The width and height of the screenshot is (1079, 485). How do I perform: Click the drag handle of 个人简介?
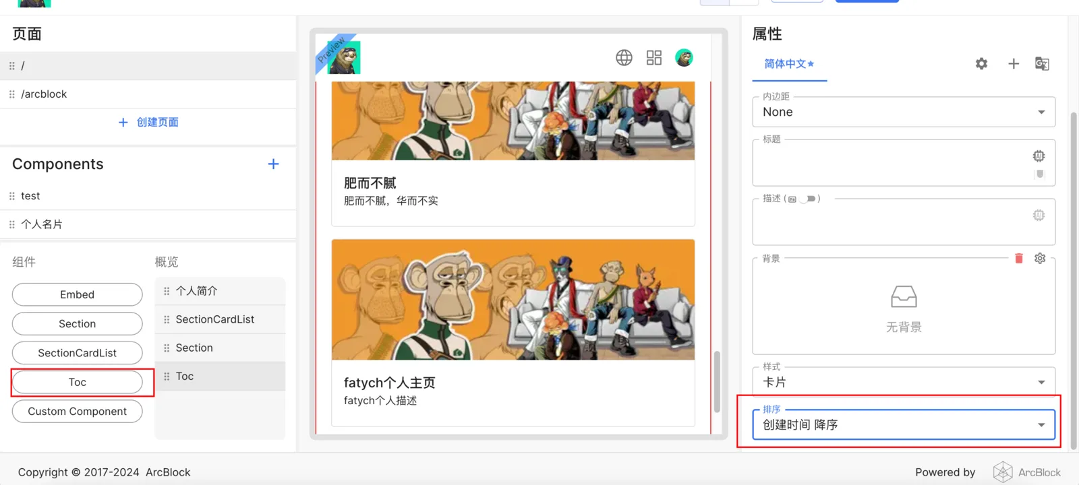167,291
